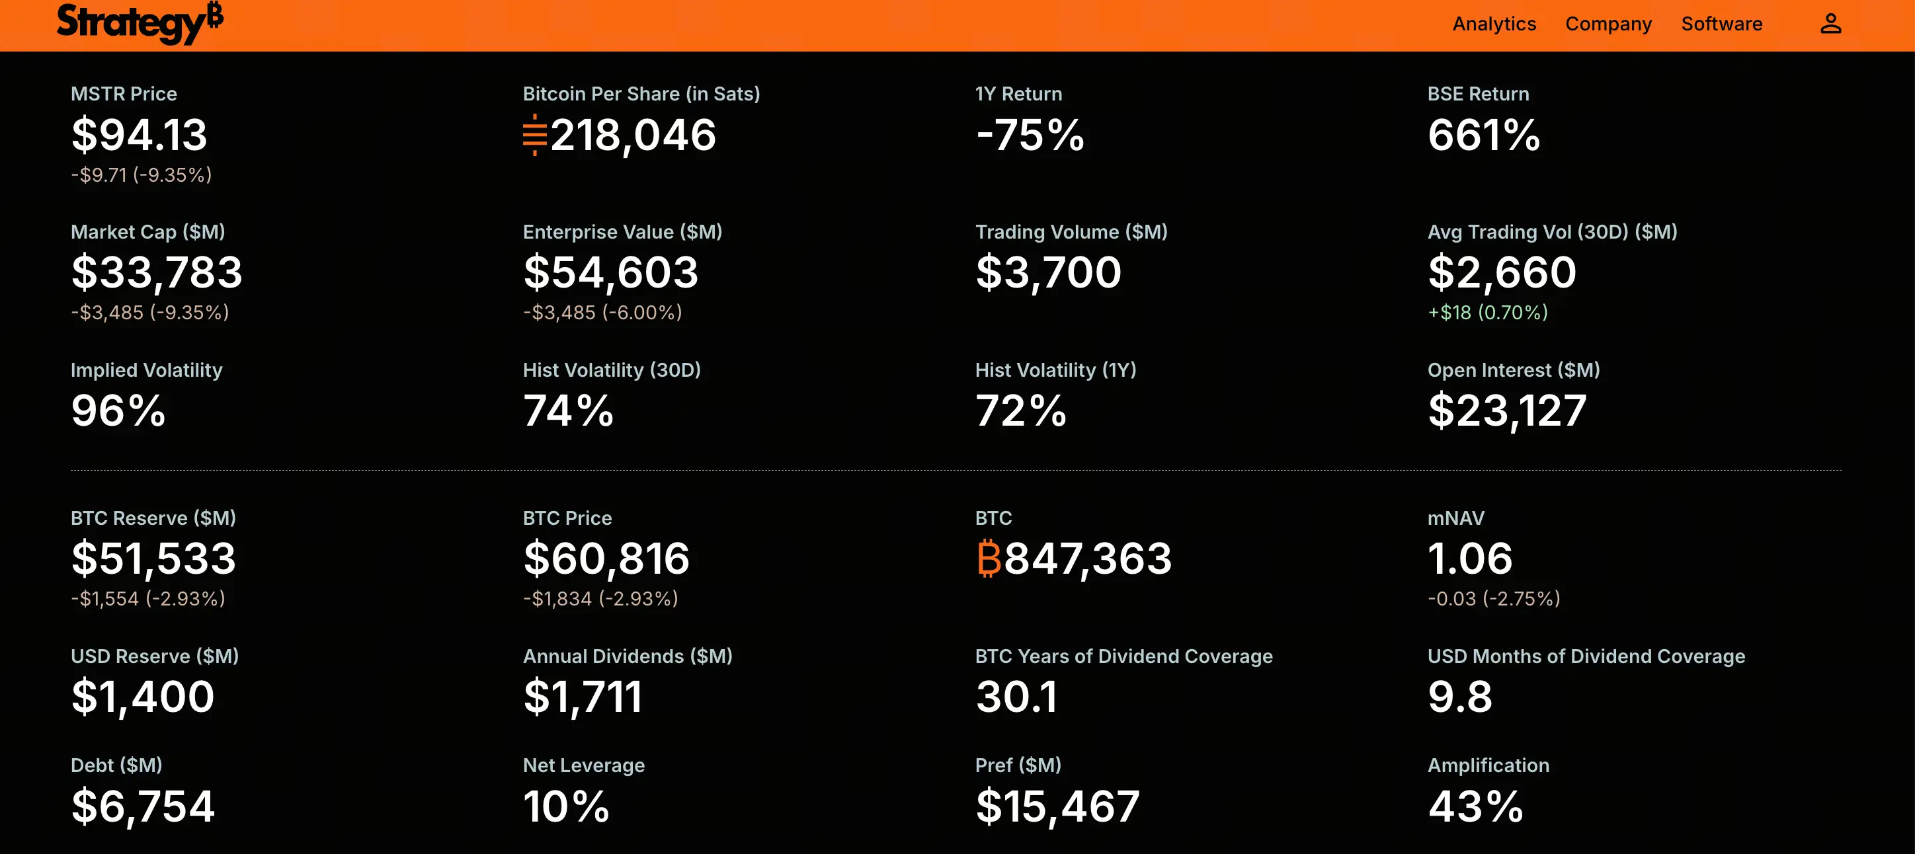This screenshot has height=854, width=1915.
Task: Select the mNAV value 1.06
Action: pyautogui.click(x=1470, y=559)
